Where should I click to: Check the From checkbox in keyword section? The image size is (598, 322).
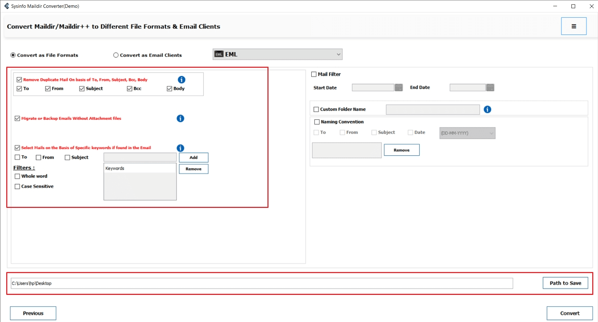[x=39, y=157]
